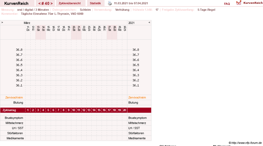Click the left Zervixschleim label

coord(14,97)
